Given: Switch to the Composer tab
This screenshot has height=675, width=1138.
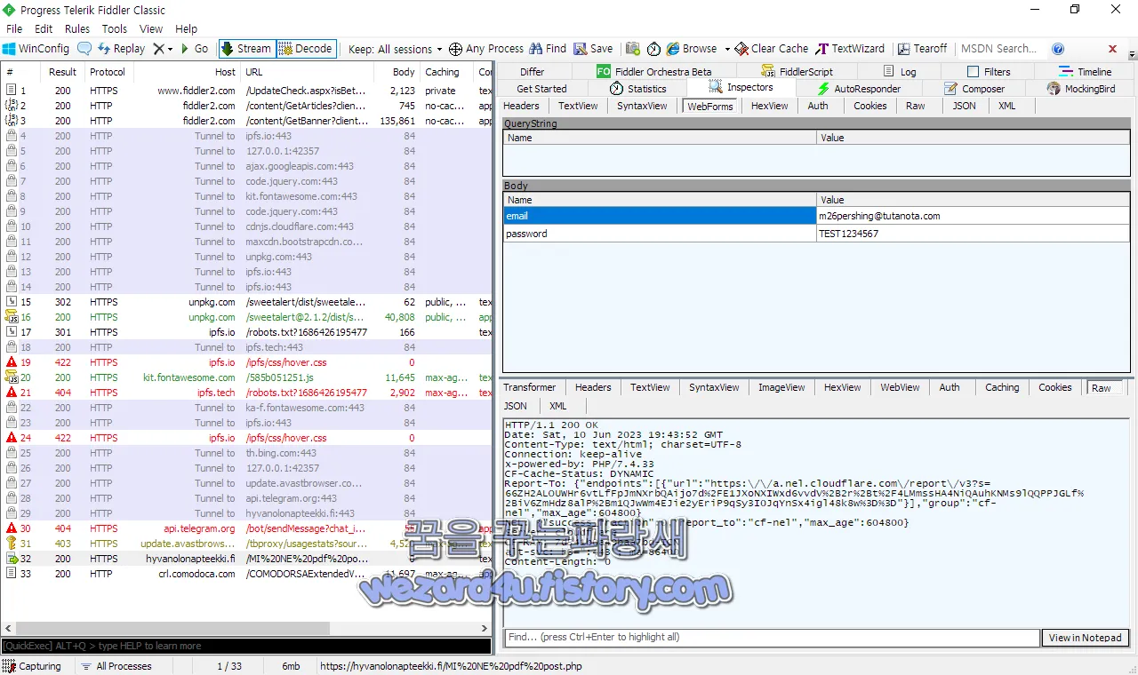Looking at the screenshot, I should point(974,89).
